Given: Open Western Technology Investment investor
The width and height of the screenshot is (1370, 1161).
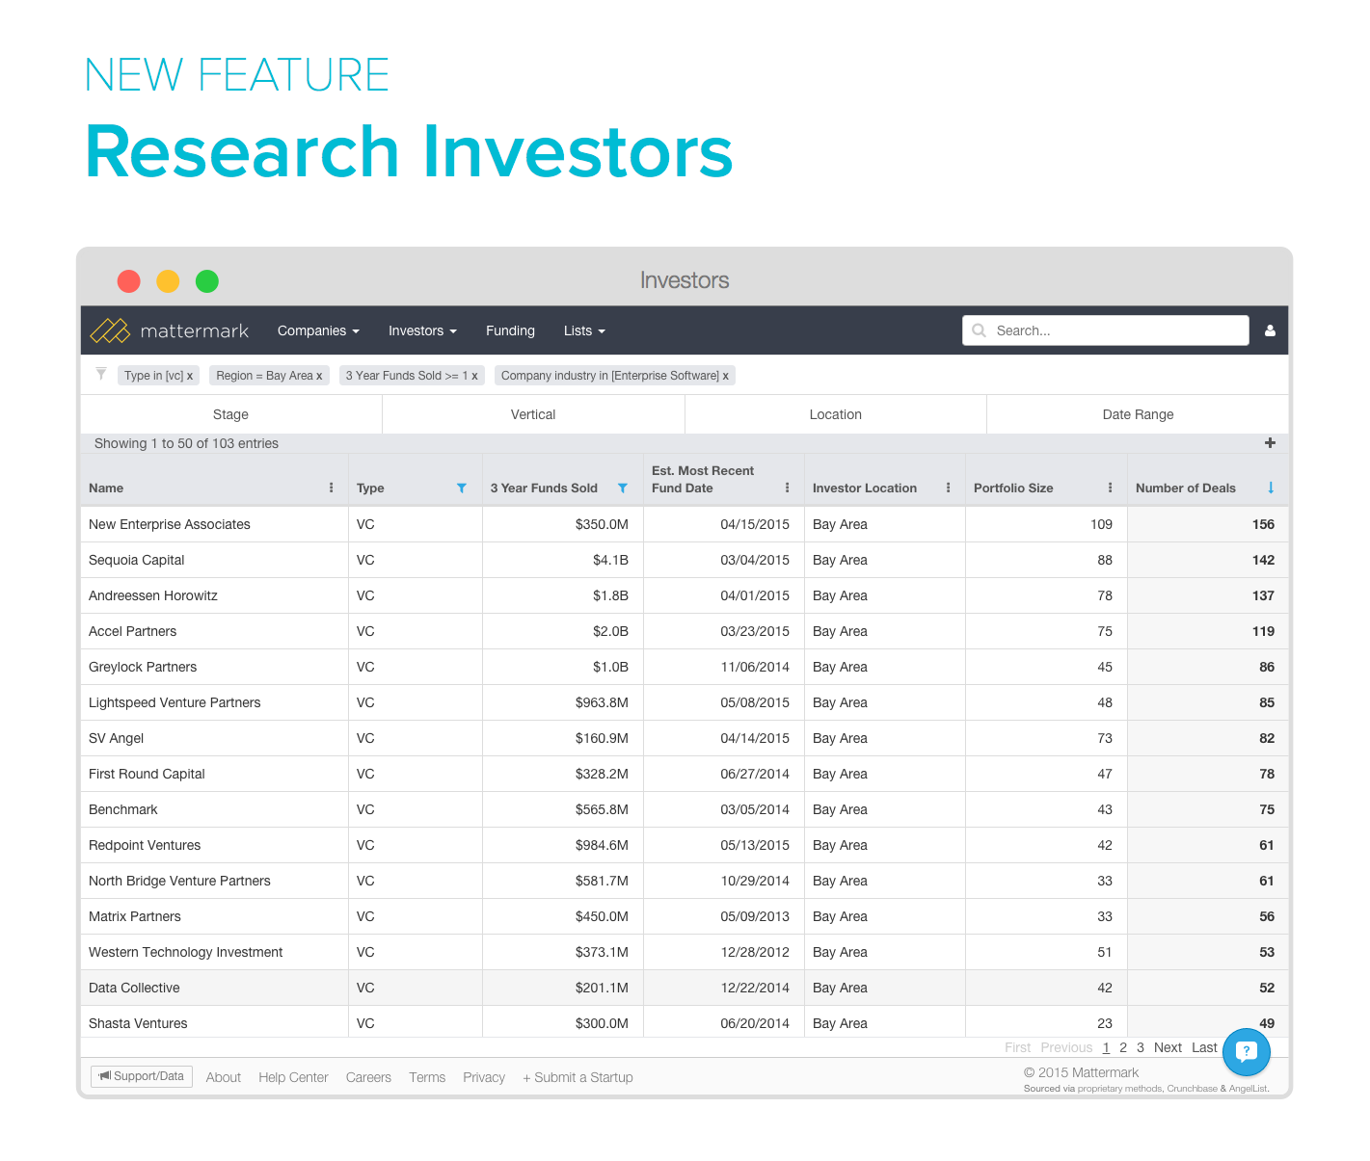Looking at the screenshot, I should coord(186,952).
